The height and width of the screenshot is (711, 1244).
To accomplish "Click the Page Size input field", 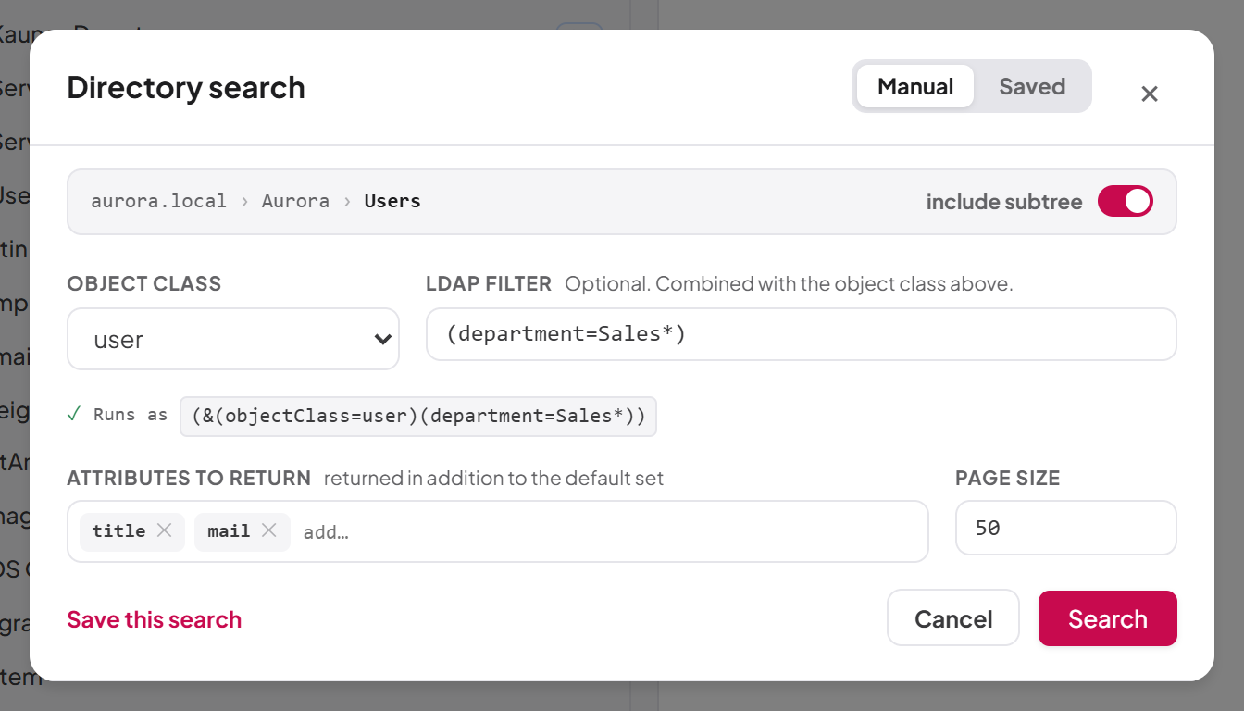I will [1066, 528].
